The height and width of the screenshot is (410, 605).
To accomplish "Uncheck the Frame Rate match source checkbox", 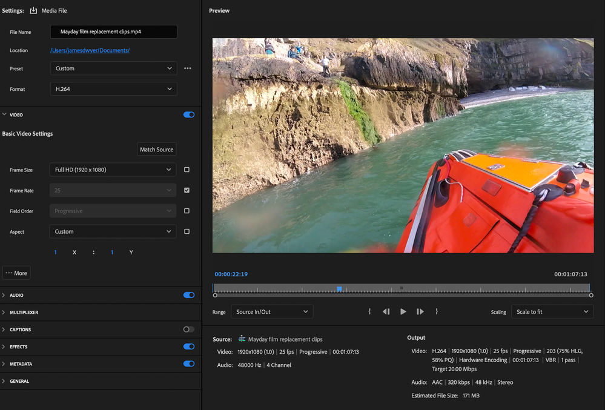I will 187,190.
